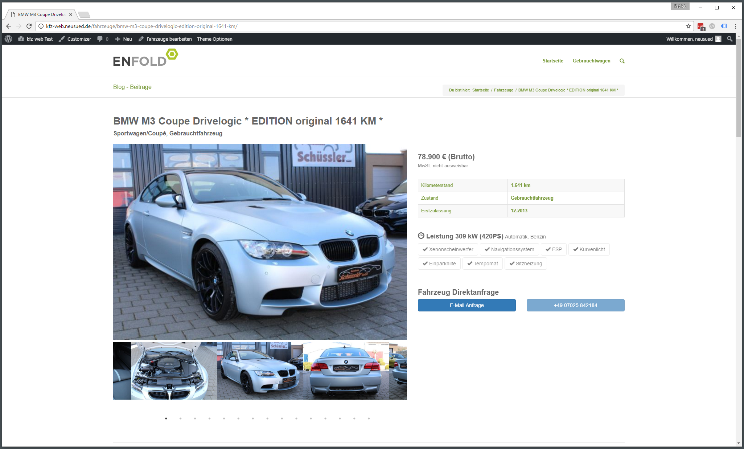Click the site info icon in address bar
This screenshot has width=744, height=449.
click(x=41, y=26)
